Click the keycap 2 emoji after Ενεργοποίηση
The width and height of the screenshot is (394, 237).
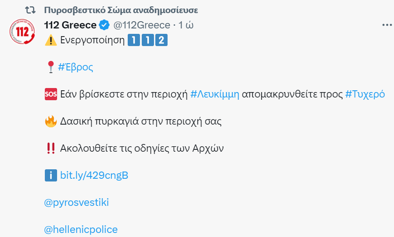(161, 40)
